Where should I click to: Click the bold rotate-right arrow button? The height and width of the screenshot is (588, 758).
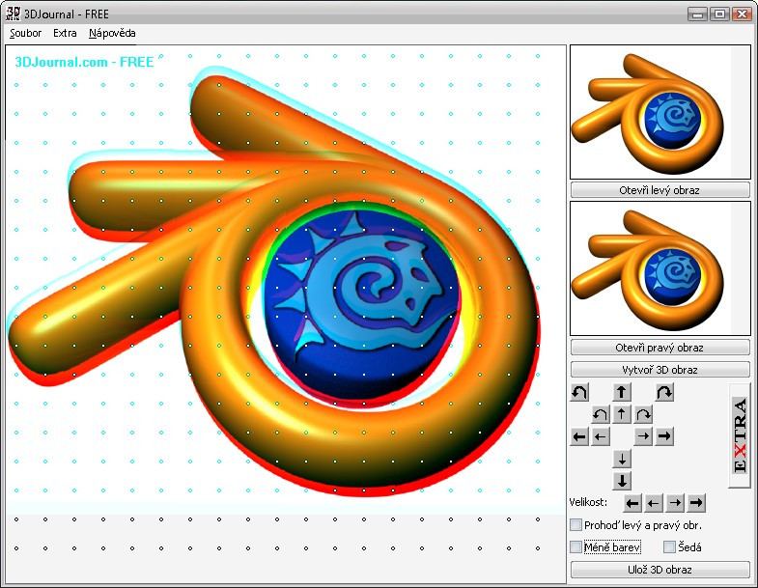tap(664, 392)
